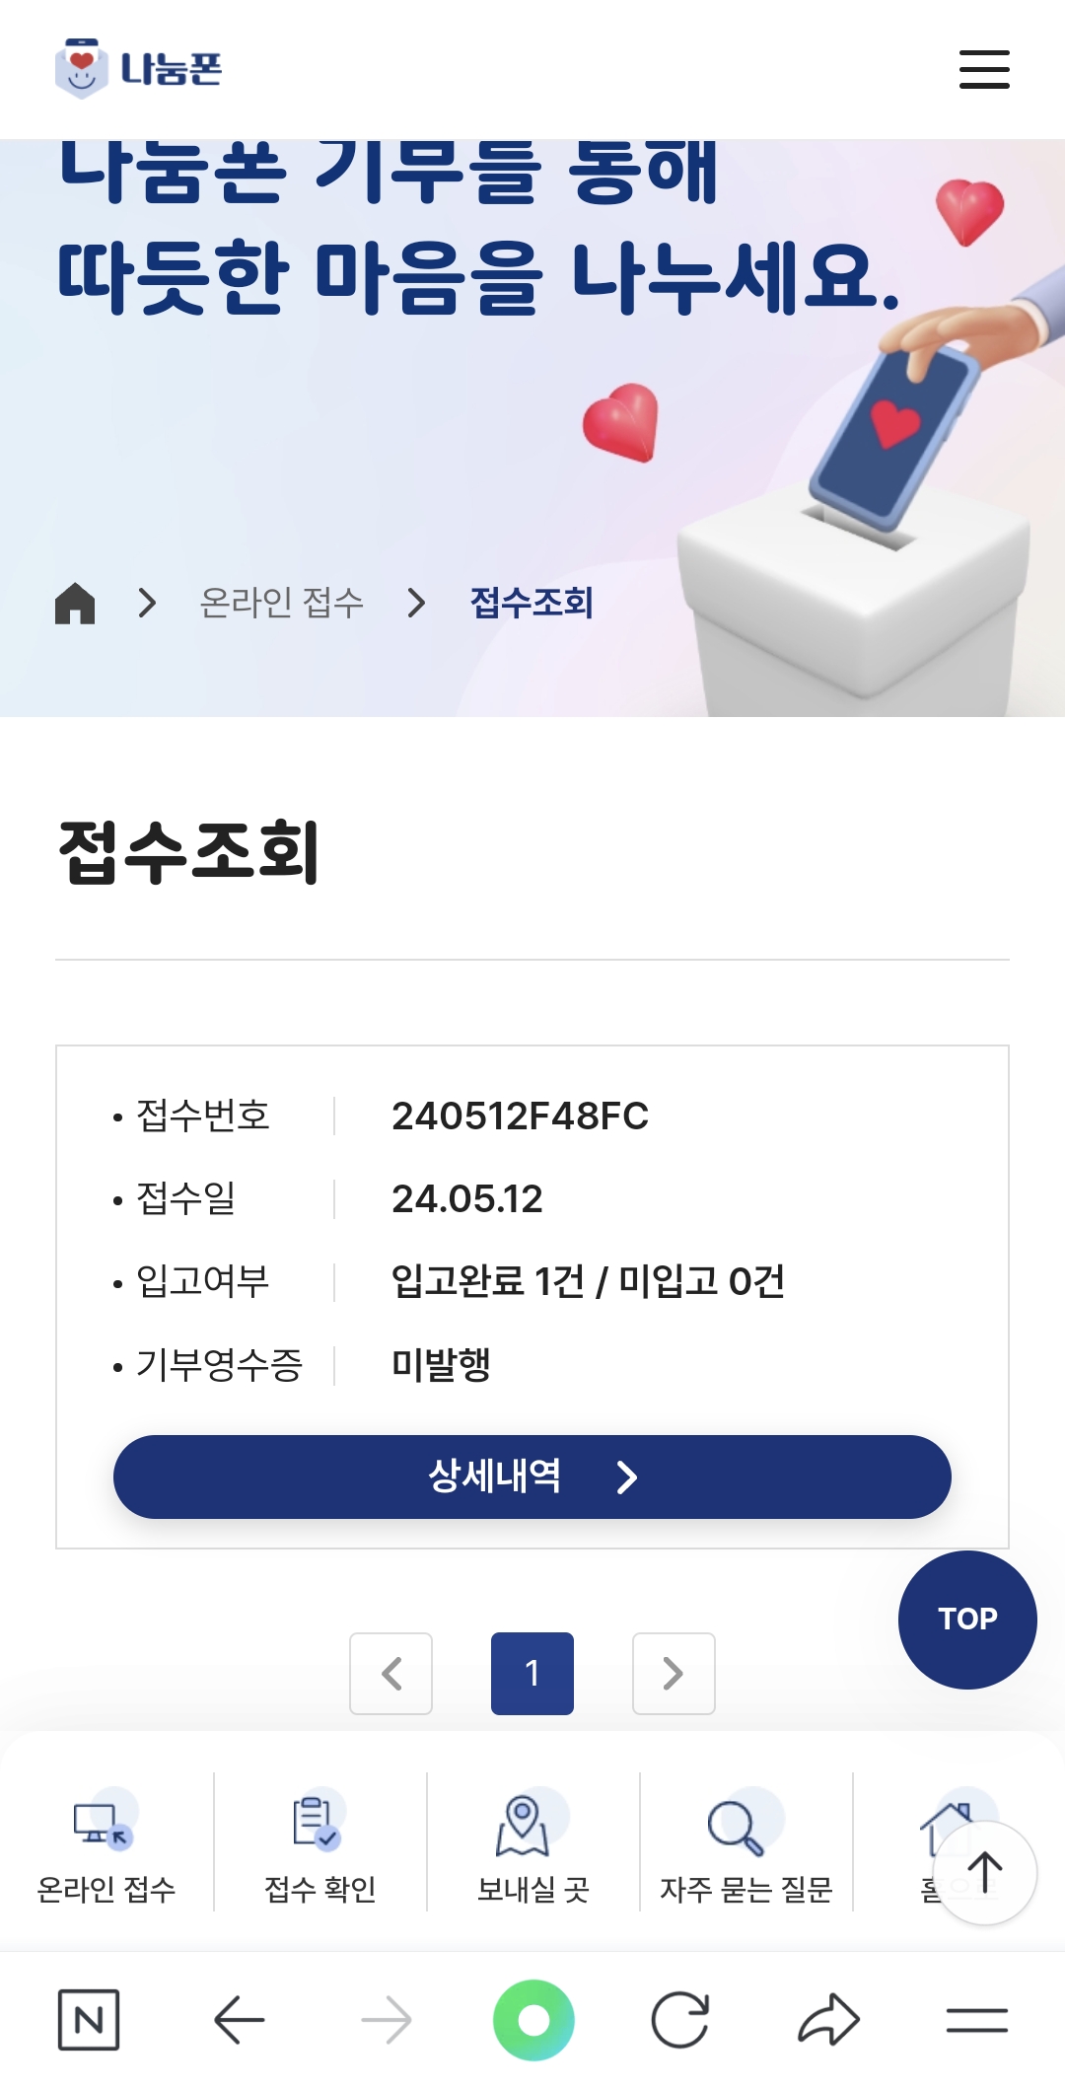The image size is (1065, 2089).
Task: Go to previous page with left chevron
Action: (391, 1674)
